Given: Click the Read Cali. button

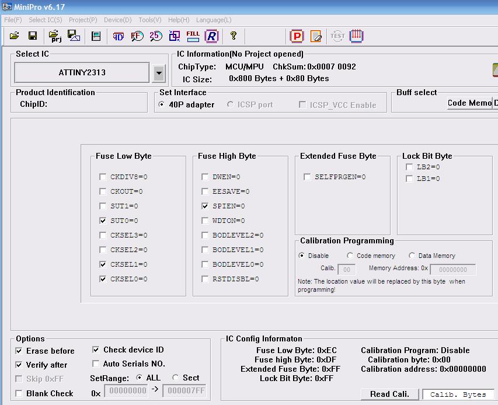Looking at the screenshot, I should point(389,394).
